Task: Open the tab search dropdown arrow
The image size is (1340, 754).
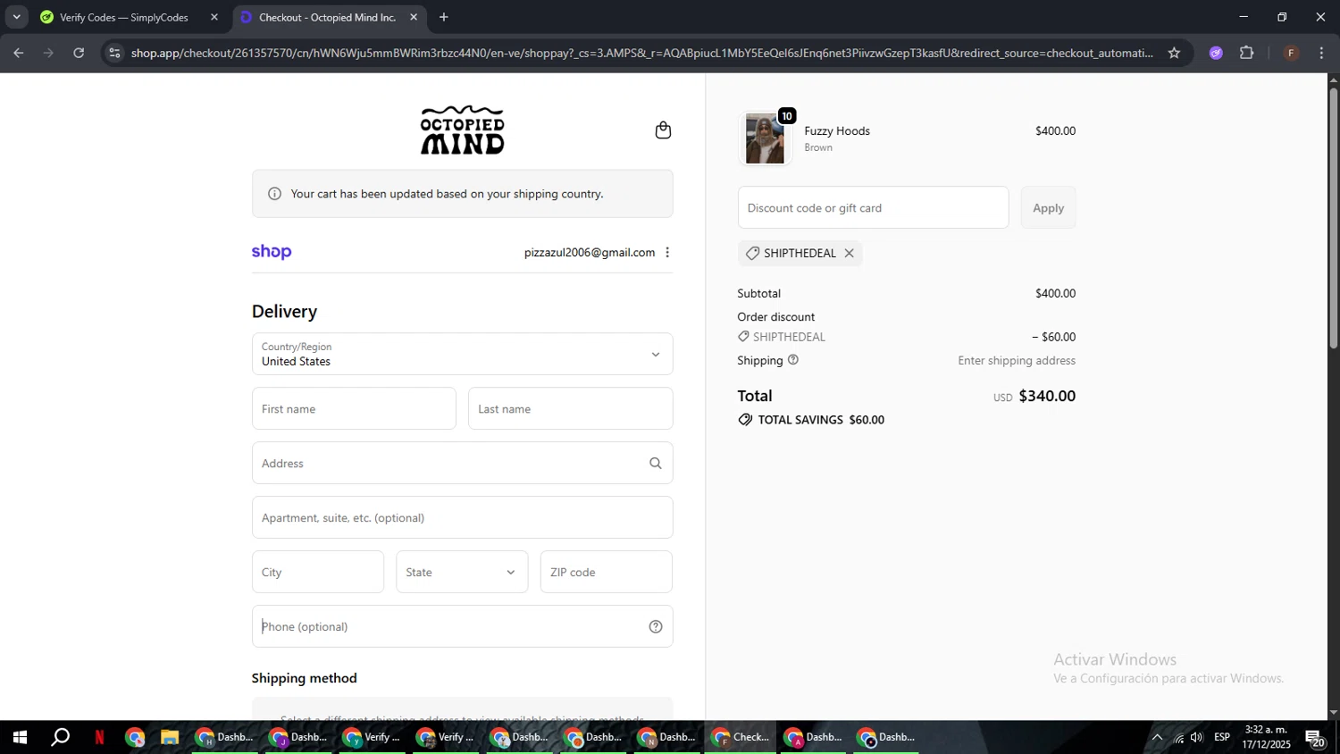Action: (16, 17)
